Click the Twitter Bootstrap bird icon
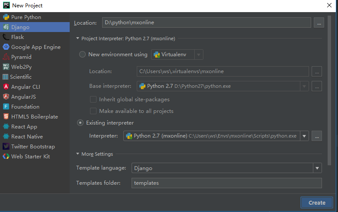The width and height of the screenshot is (338, 212). click(6, 146)
